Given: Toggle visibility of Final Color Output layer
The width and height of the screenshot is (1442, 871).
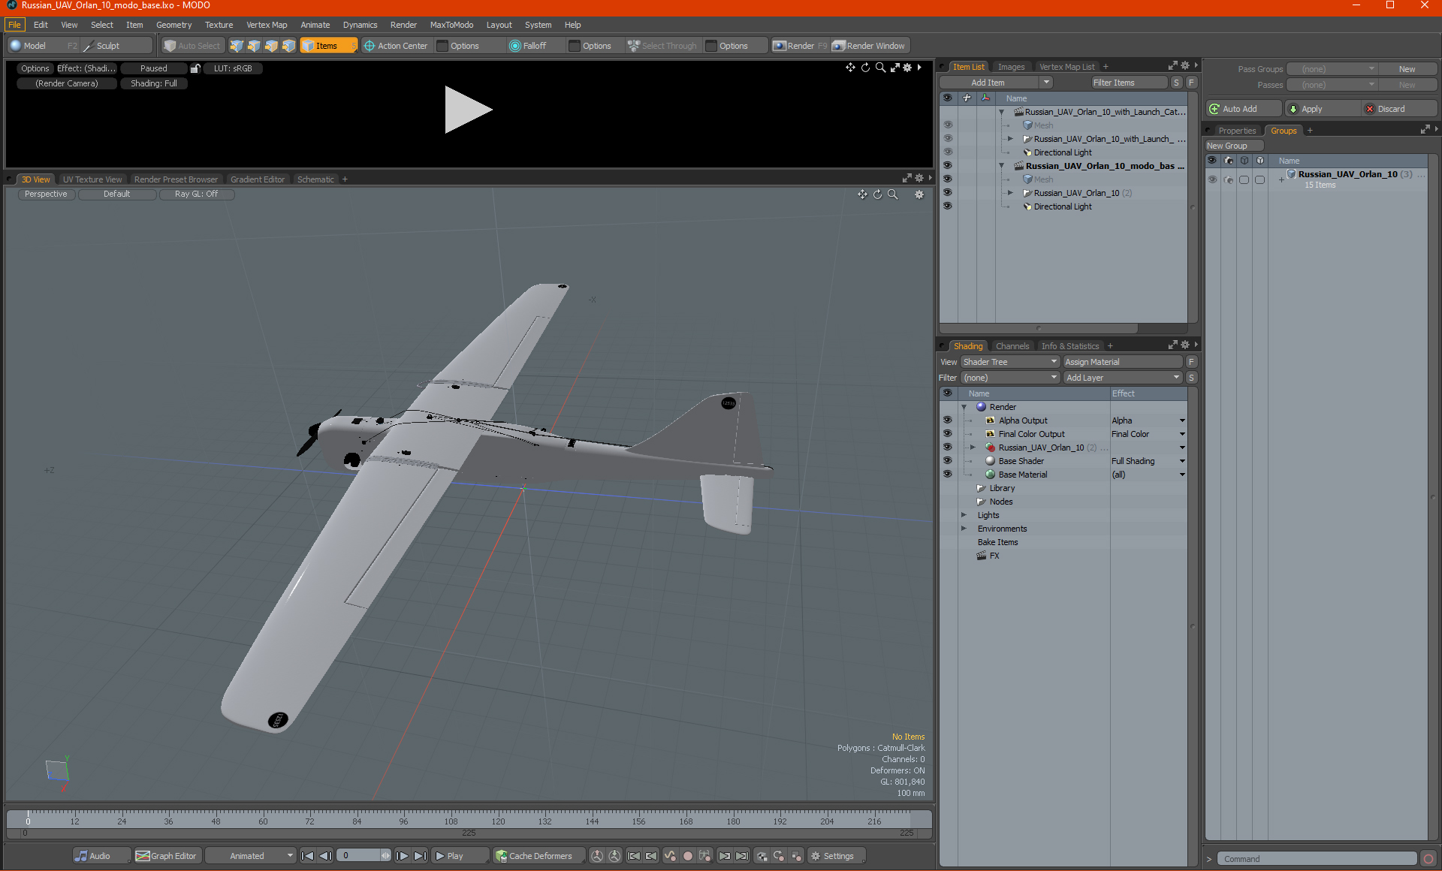Looking at the screenshot, I should pos(947,434).
